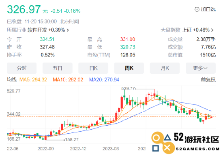The height and width of the screenshot is (156, 223).
Task: Click the MA5: 294.32 indicator label
Action: pos(33,79)
